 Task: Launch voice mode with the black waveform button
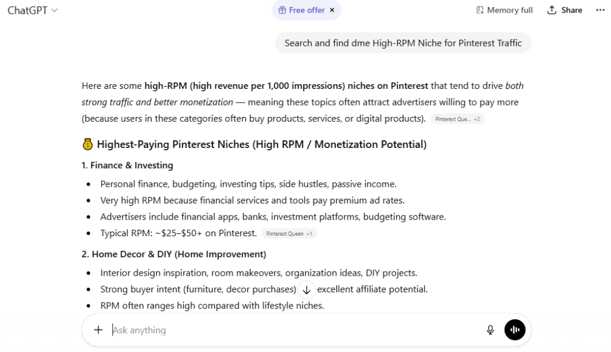tap(515, 330)
